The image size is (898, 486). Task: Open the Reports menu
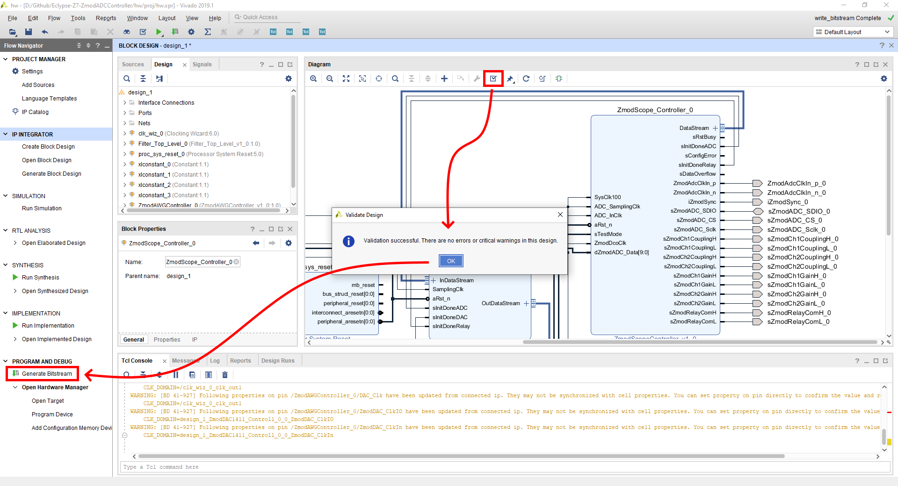106,18
